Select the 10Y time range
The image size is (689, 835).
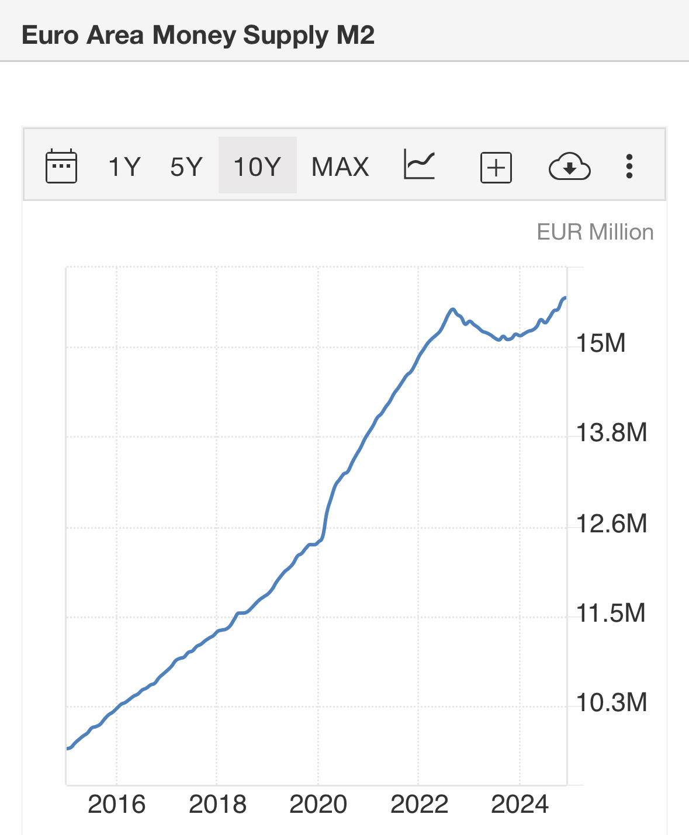(257, 167)
